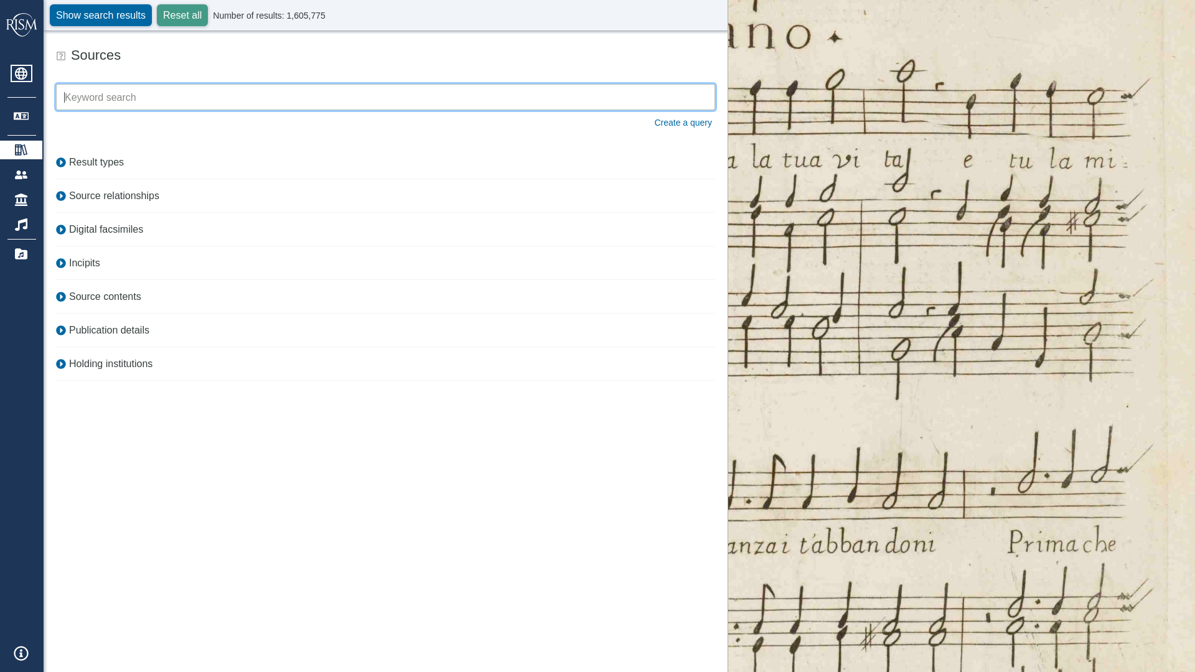Expand the Publication details section
This screenshot has height=672, width=1195.
tap(108, 330)
